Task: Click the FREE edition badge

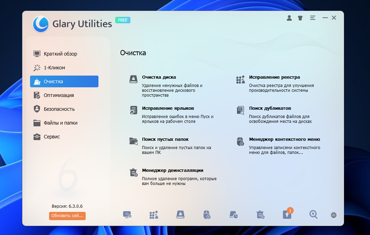Action: point(123,20)
